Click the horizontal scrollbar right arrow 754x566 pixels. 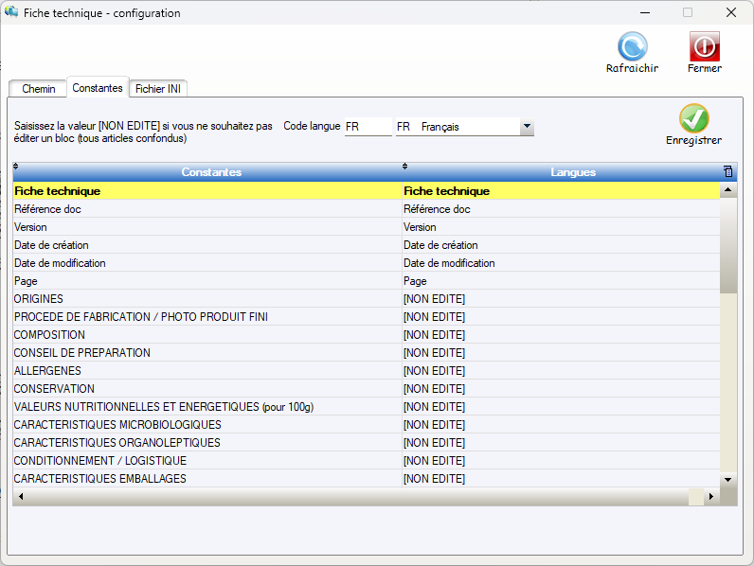[x=711, y=497]
